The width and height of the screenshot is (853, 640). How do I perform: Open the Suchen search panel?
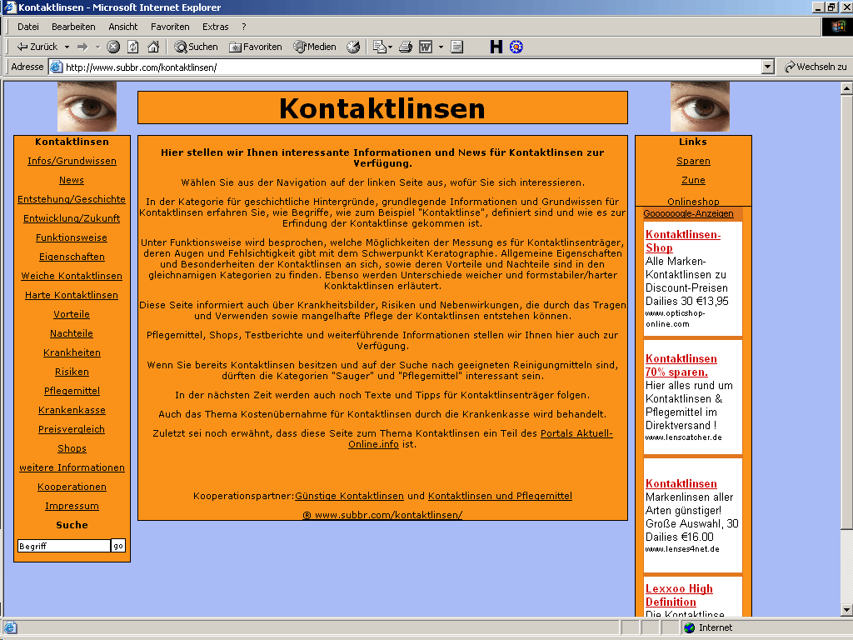pos(195,47)
